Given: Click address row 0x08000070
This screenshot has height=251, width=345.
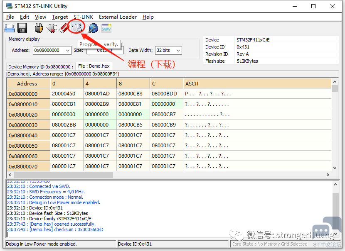Looking at the screenshot, I should [28, 166].
